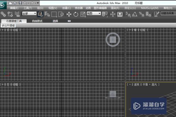Expand the redo history dropdown arrow
This screenshot has height=117, width=176.
click(x=35, y=3)
